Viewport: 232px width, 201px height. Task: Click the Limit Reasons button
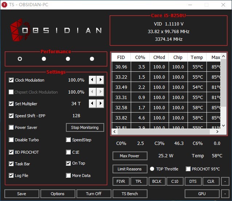coord(129,169)
